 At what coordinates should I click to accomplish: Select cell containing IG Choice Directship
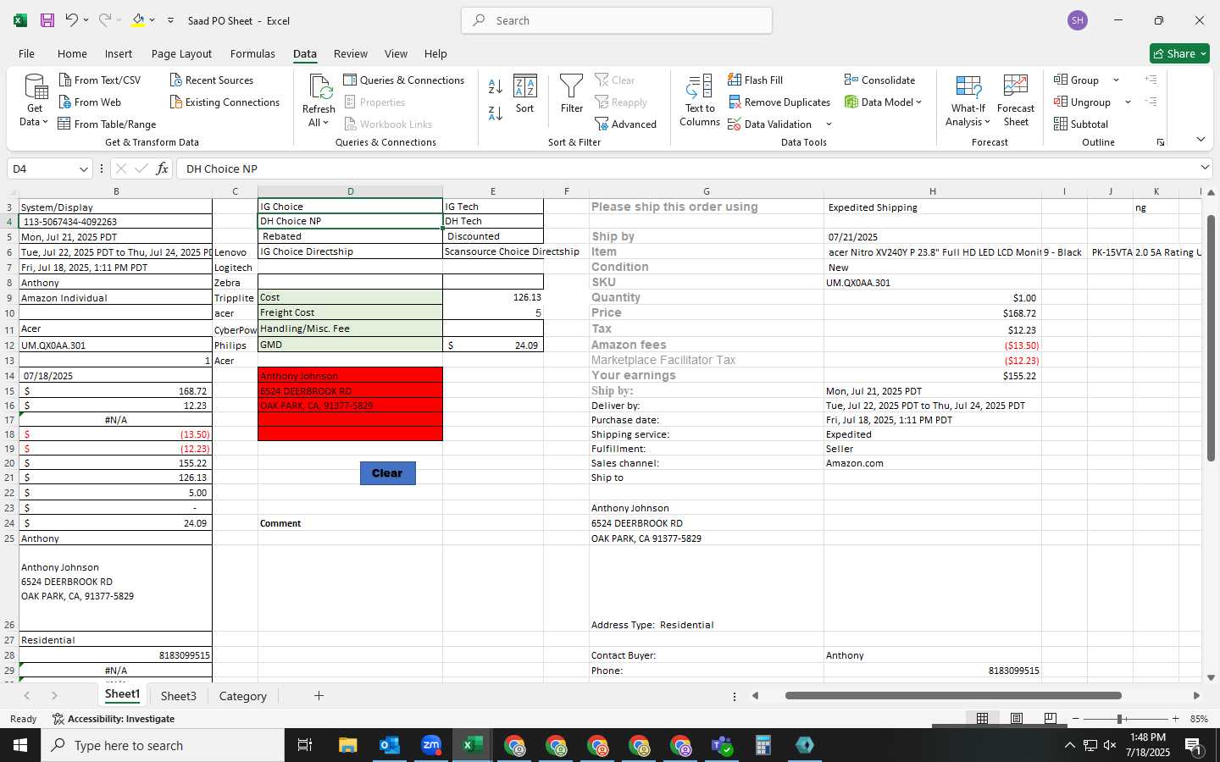click(350, 251)
